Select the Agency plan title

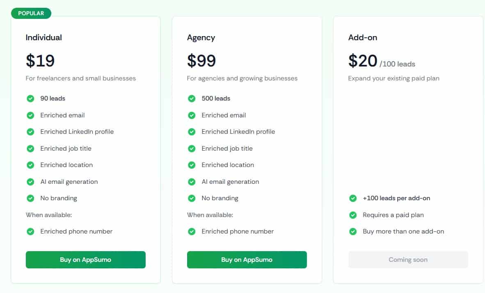tap(201, 37)
